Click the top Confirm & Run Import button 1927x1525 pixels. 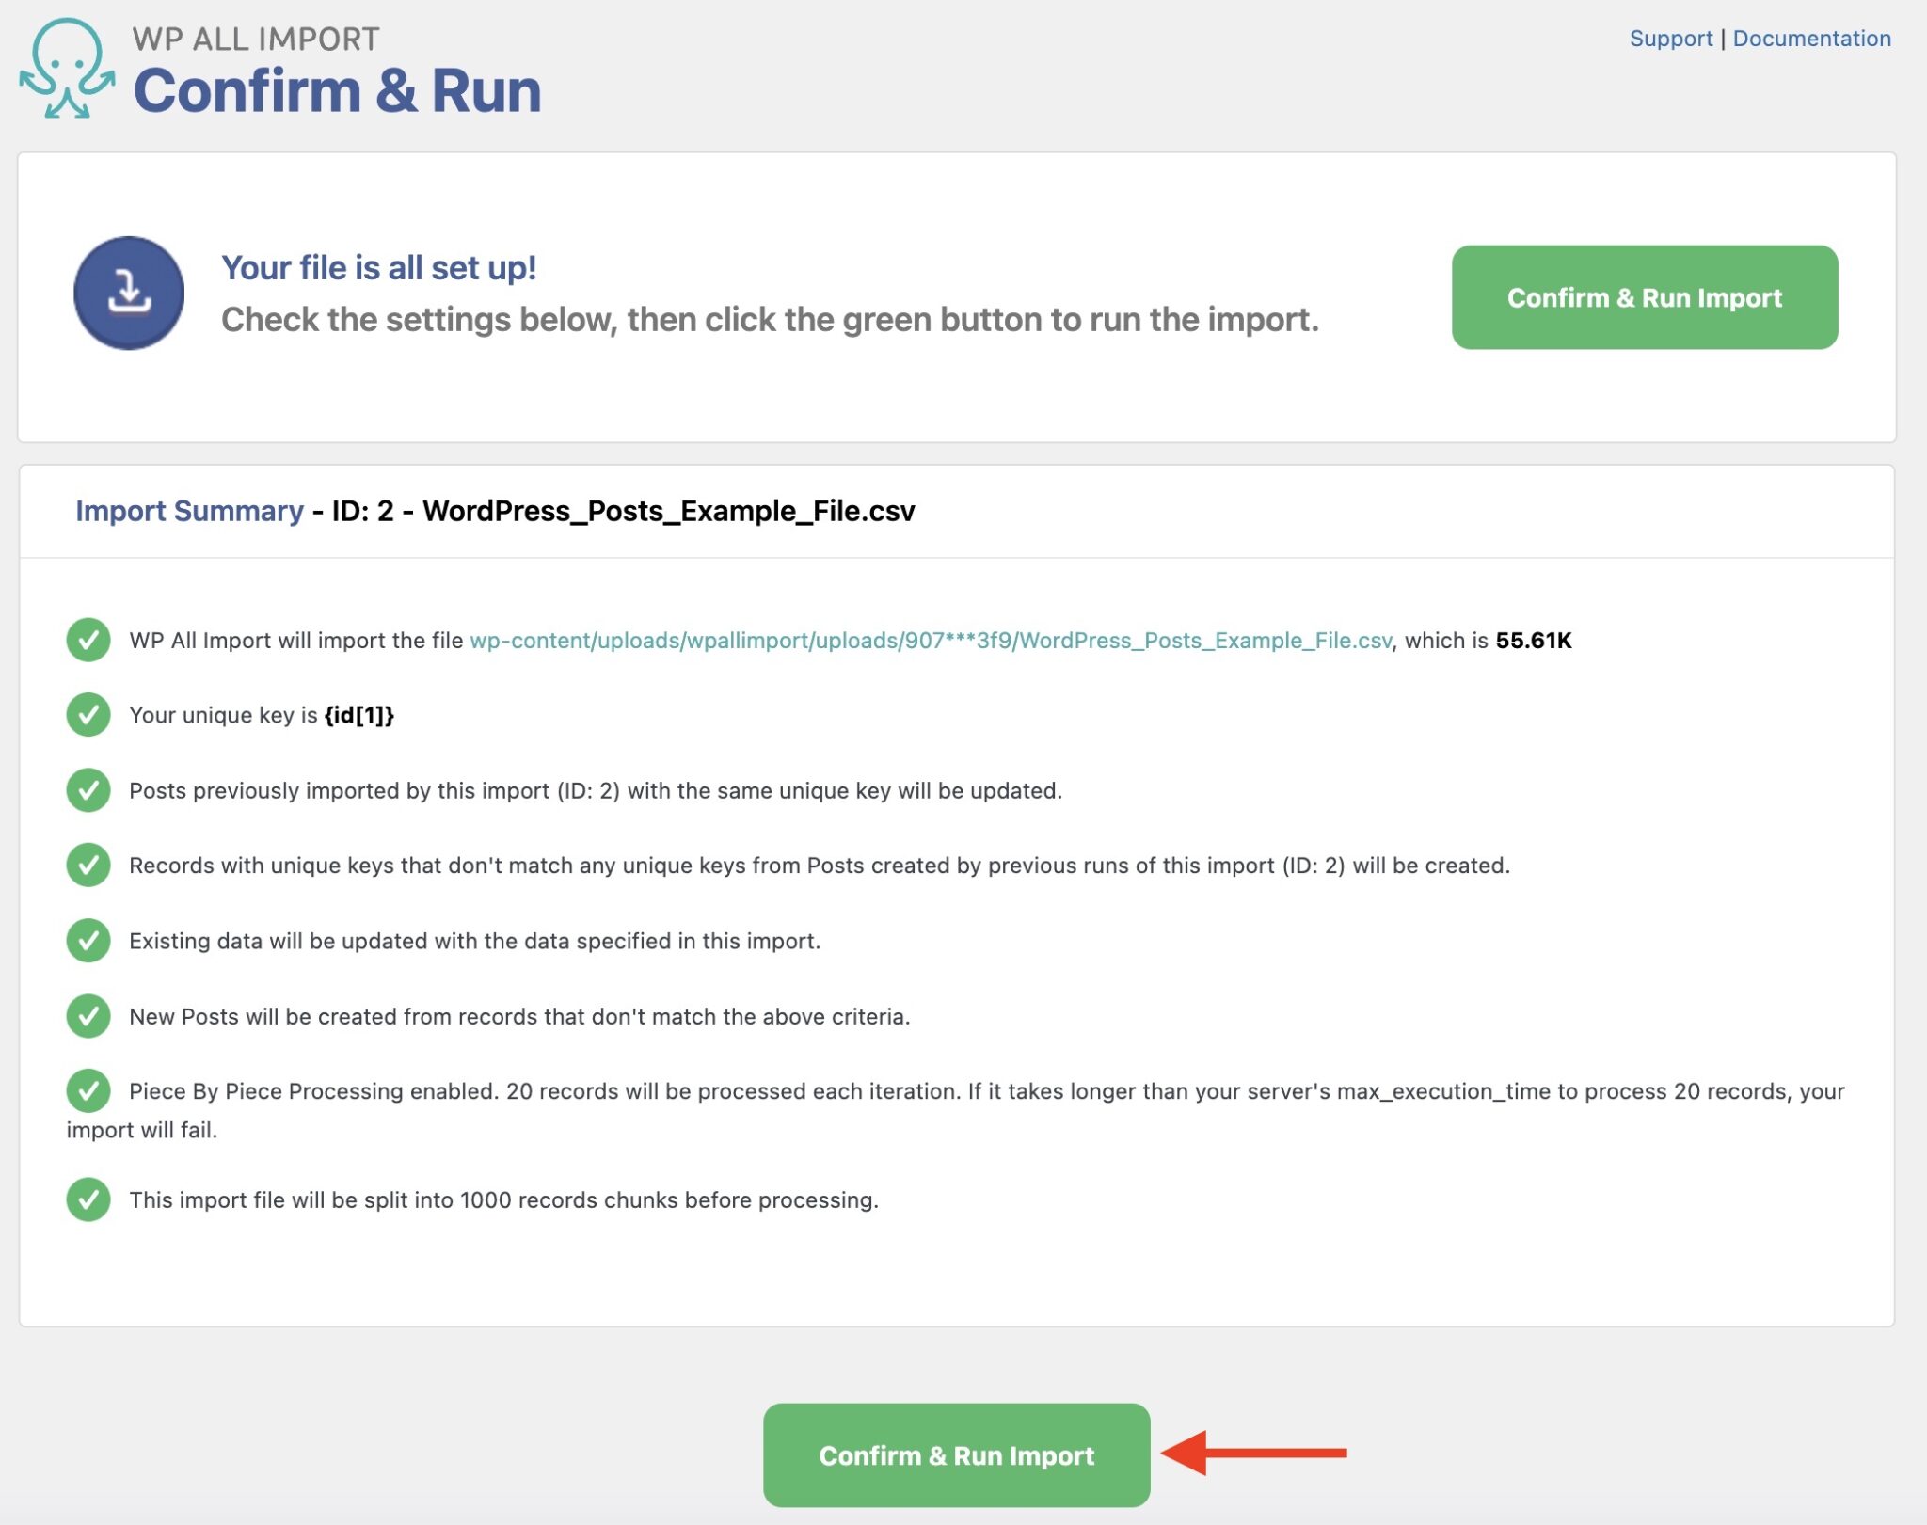(x=1645, y=297)
